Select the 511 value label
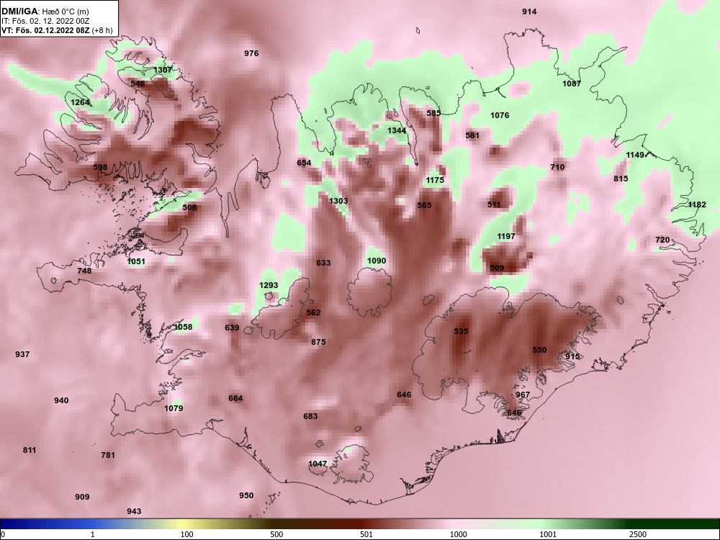 (494, 204)
